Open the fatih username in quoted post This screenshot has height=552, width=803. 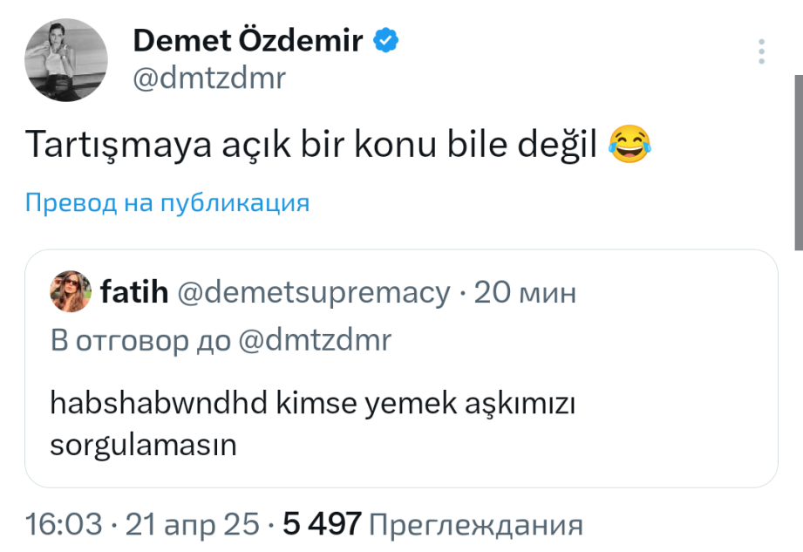point(133,292)
